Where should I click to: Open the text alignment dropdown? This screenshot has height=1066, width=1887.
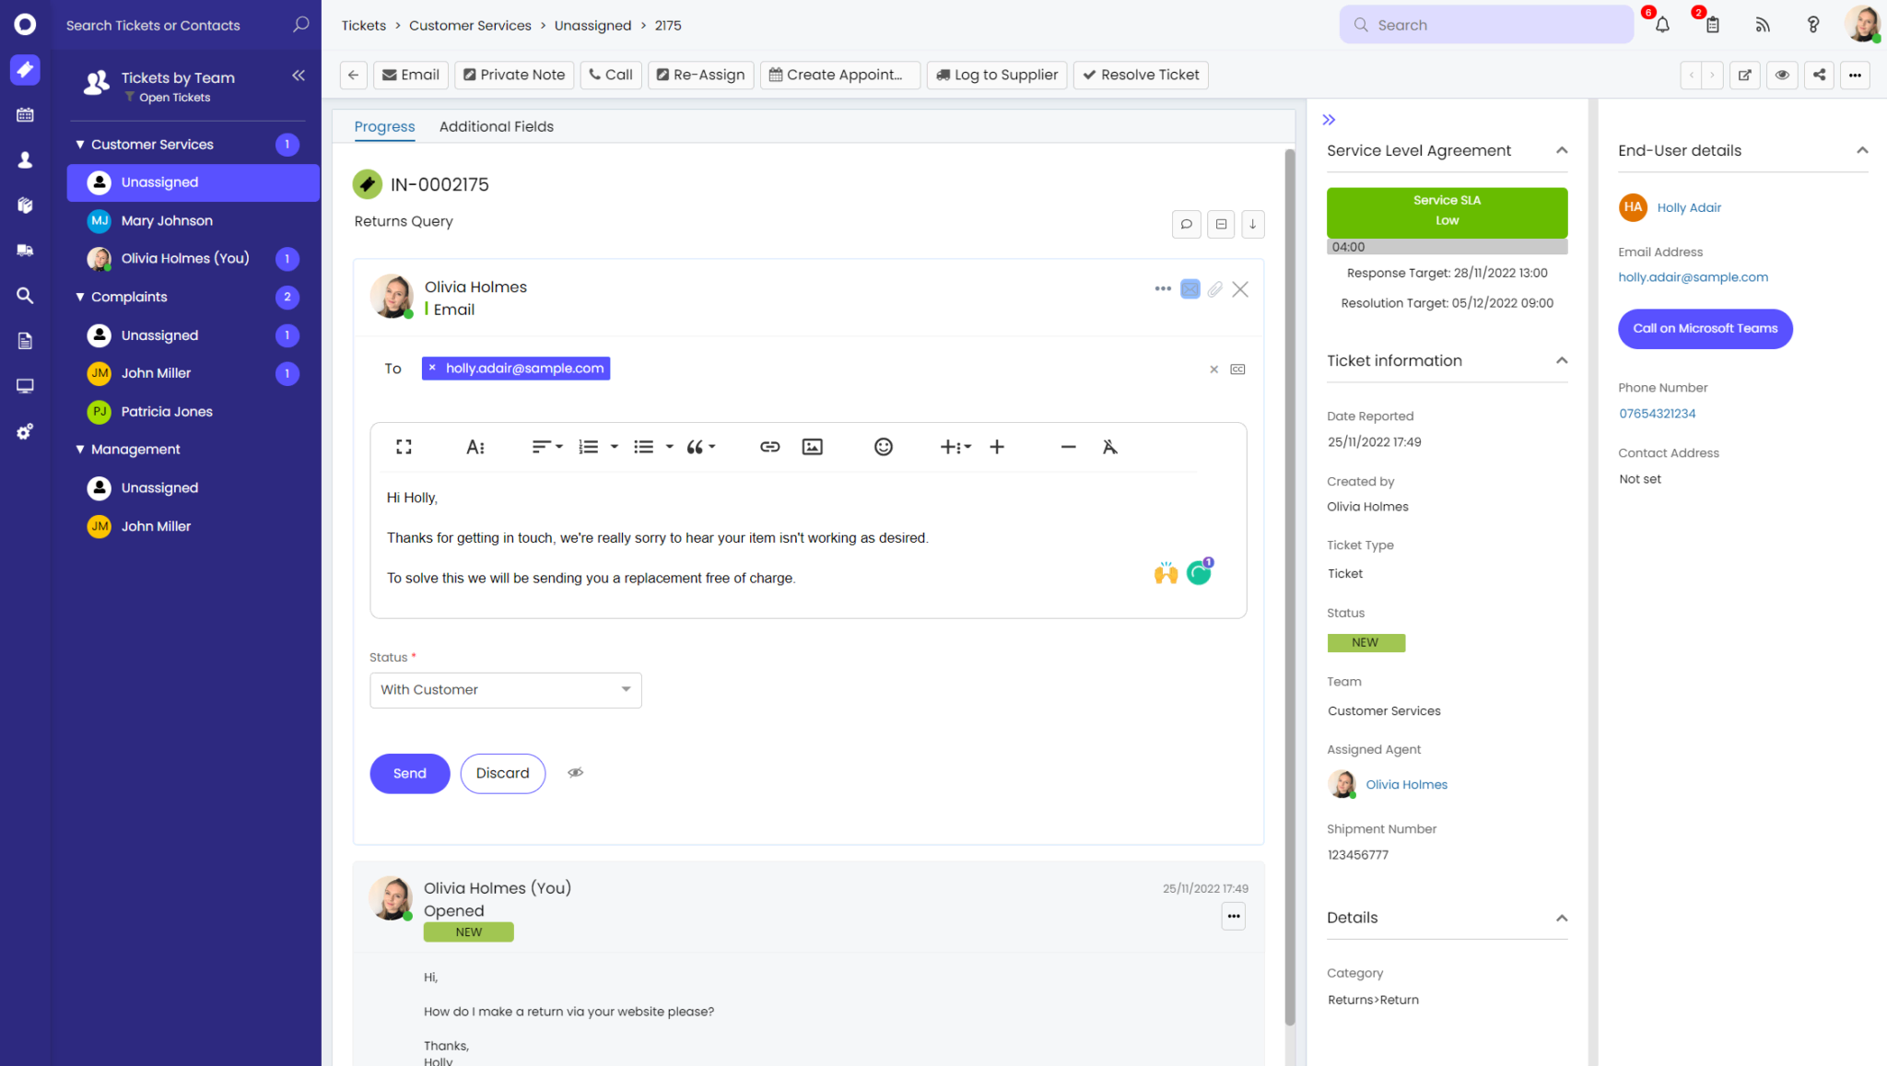[x=547, y=447]
